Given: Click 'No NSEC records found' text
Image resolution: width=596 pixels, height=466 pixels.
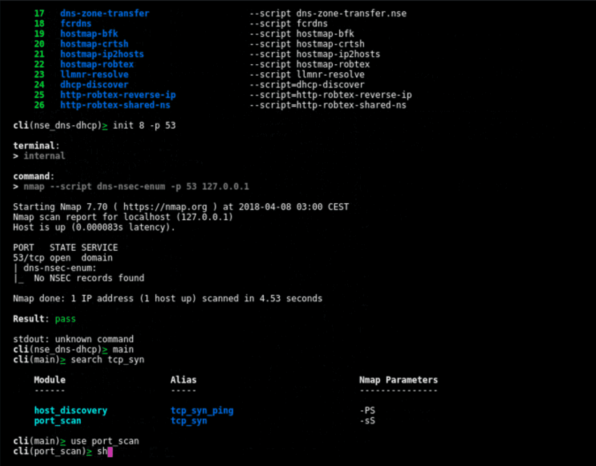Looking at the screenshot, I should coord(89,278).
